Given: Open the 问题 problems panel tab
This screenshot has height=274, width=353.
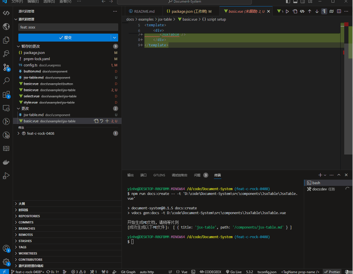Looking at the screenshot, I should coord(197,175).
